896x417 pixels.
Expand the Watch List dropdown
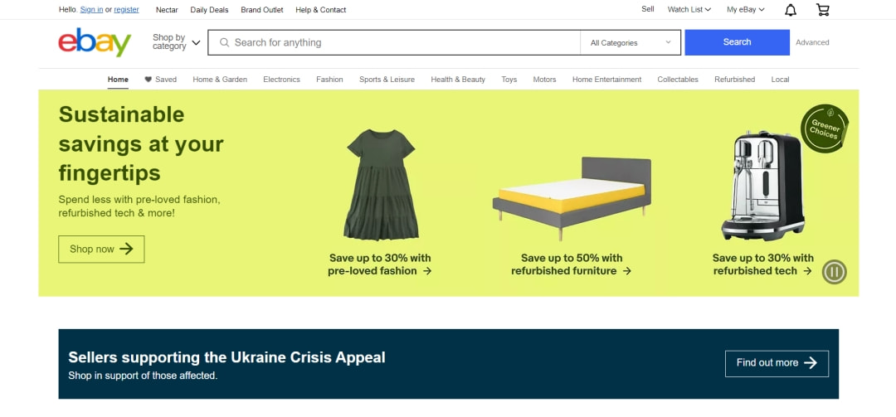pyautogui.click(x=689, y=10)
